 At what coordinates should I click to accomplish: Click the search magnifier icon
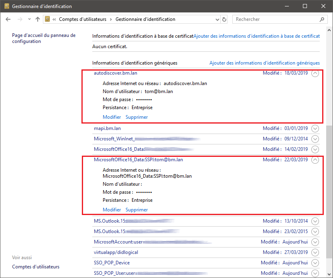(322, 19)
